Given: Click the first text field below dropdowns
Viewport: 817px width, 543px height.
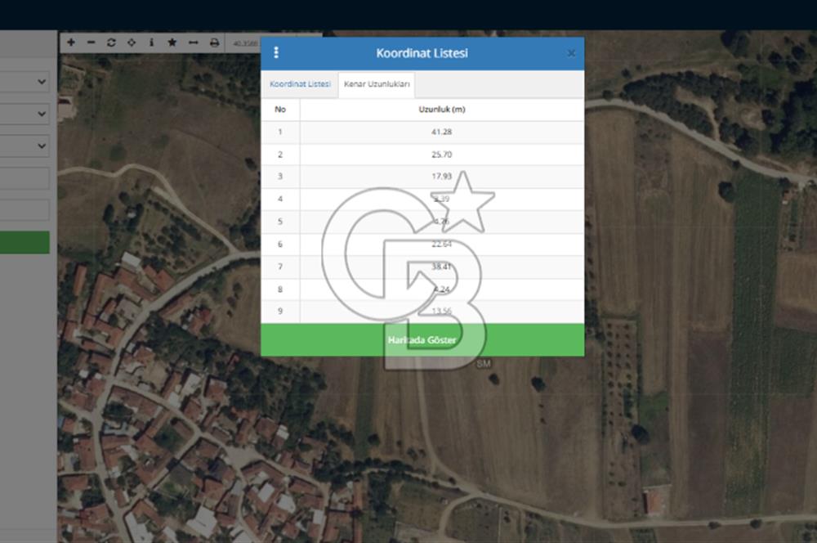Looking at the screenshot, I should [25, 178].
